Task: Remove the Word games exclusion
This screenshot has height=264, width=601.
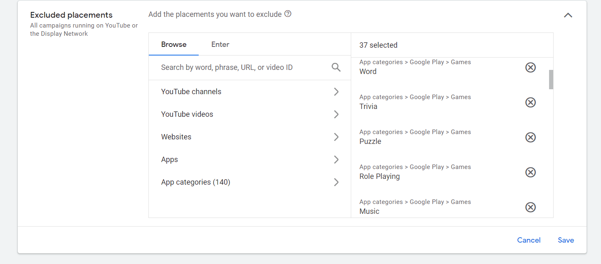Action: (x=530, y=67)
